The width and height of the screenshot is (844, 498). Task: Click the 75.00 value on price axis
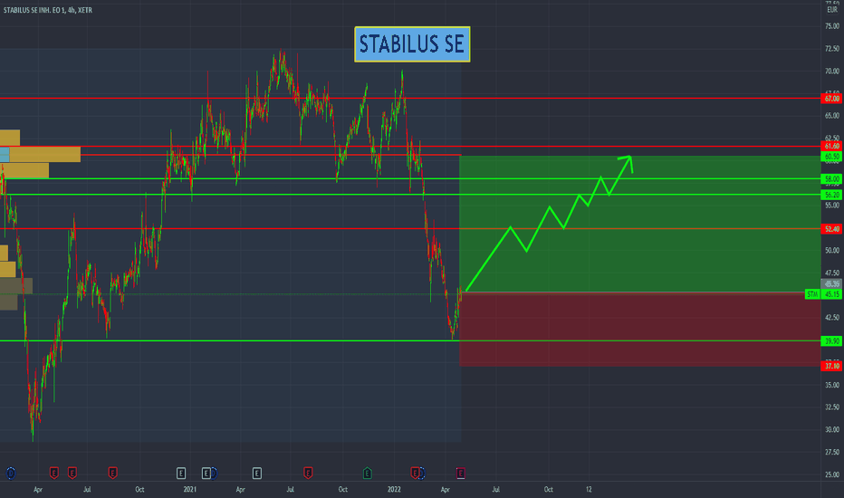[832, 26]
